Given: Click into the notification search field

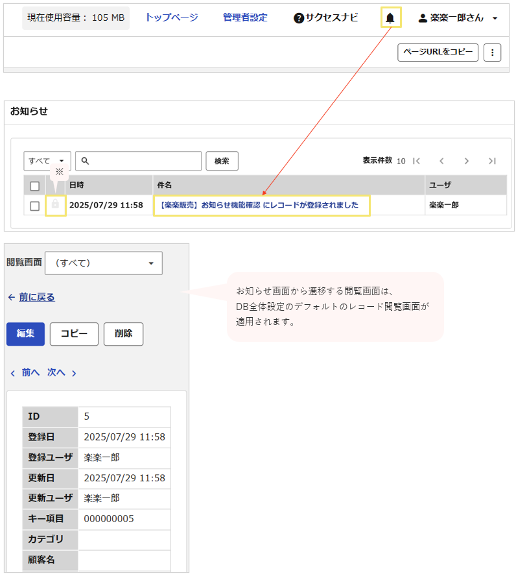Looking at the screenshot, I should click(x=138, y=161).
